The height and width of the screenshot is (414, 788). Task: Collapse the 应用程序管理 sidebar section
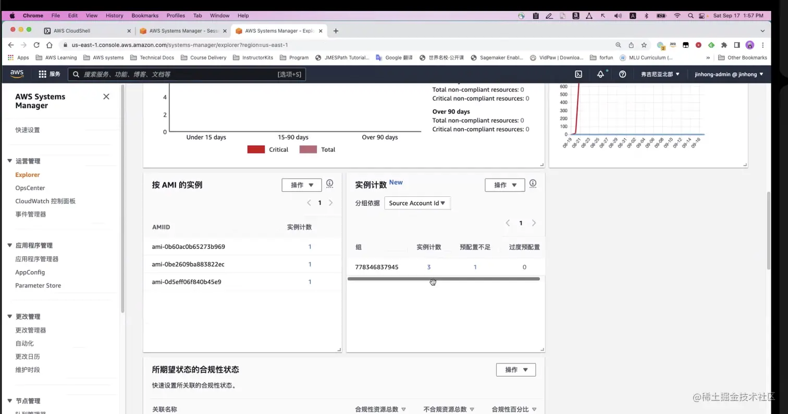9,245
